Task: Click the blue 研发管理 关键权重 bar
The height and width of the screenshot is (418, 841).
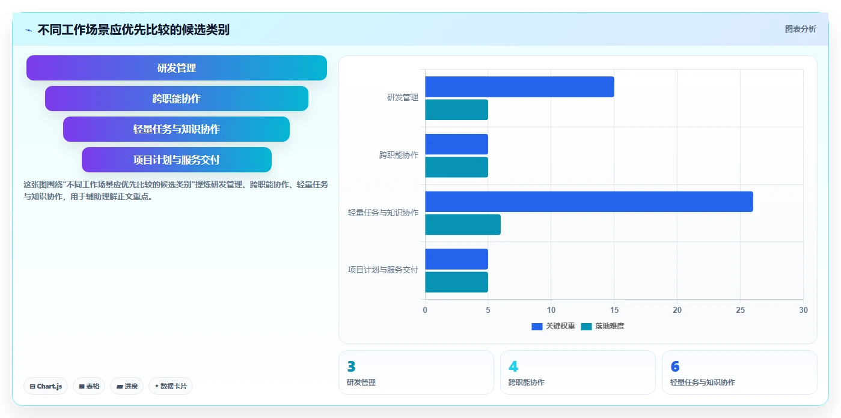Action: pos(519,86)
